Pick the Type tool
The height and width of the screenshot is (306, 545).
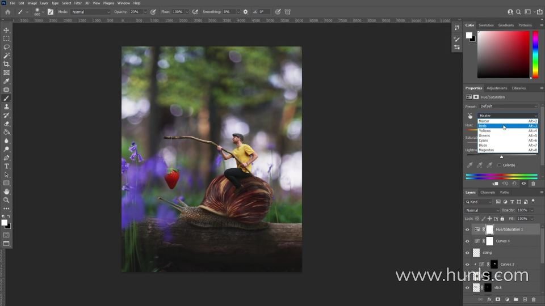pyautogui.click(x=6, y=166)
